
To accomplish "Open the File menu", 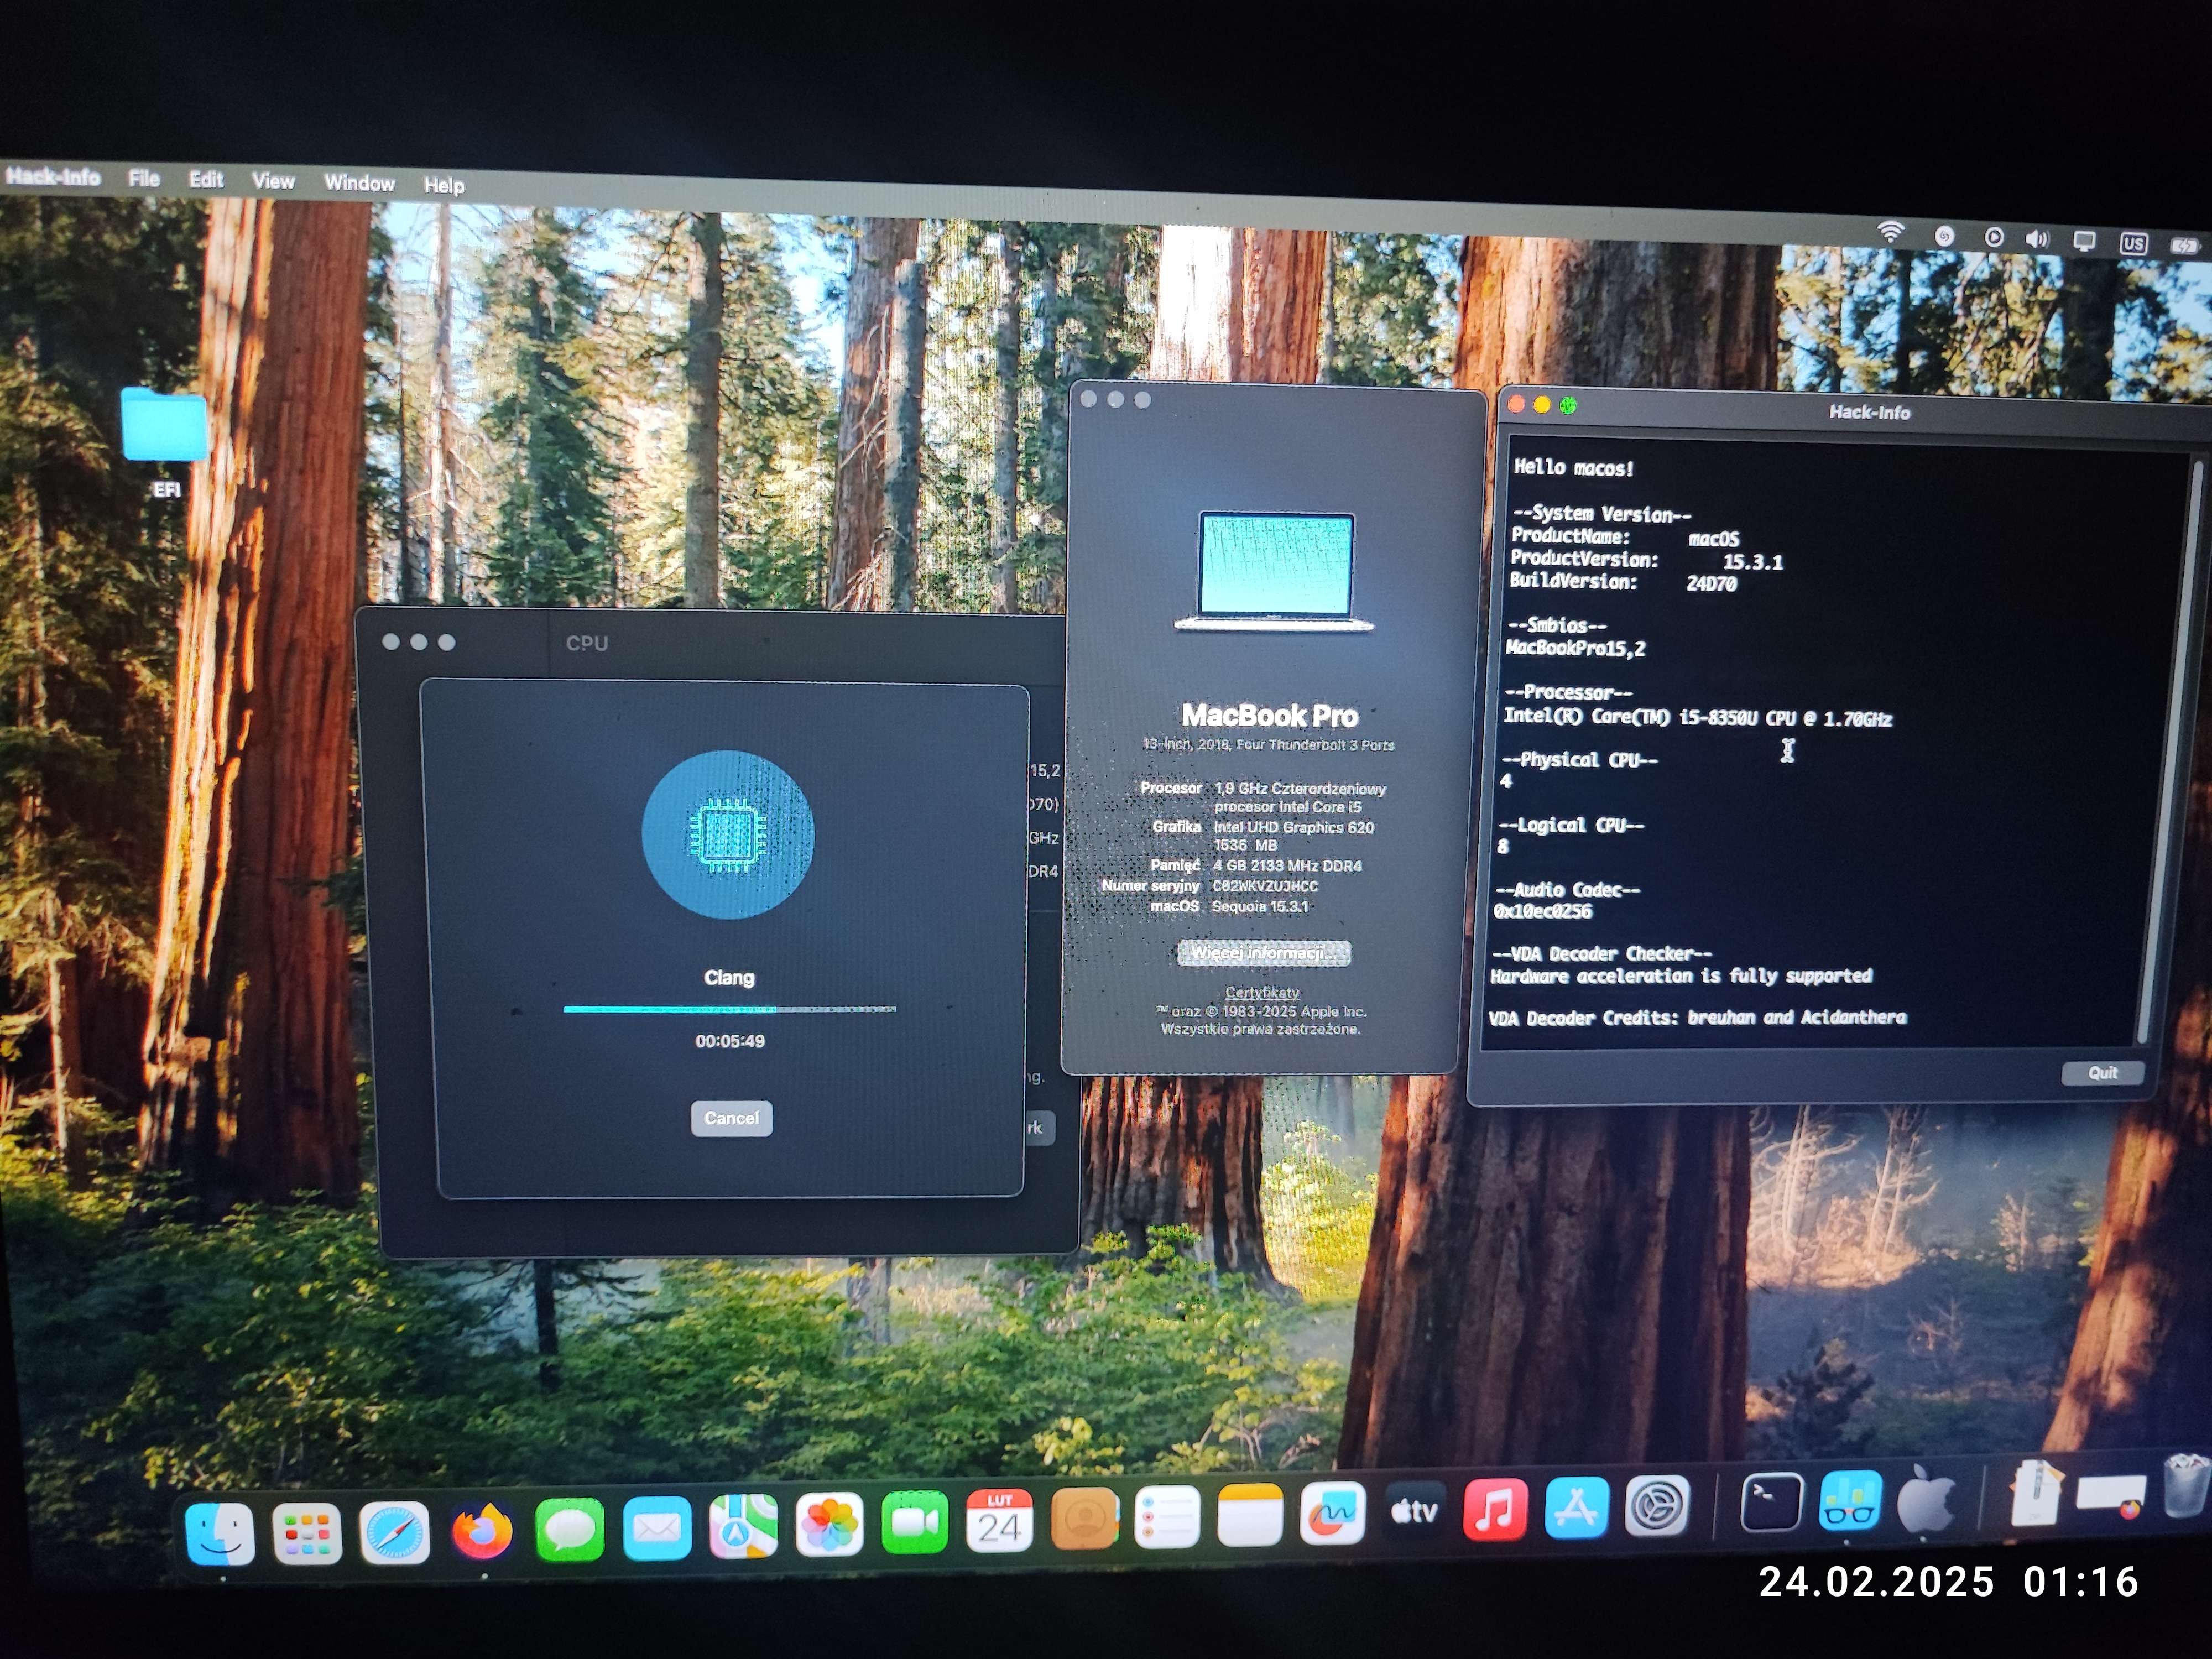I will (x=144, y=178).
